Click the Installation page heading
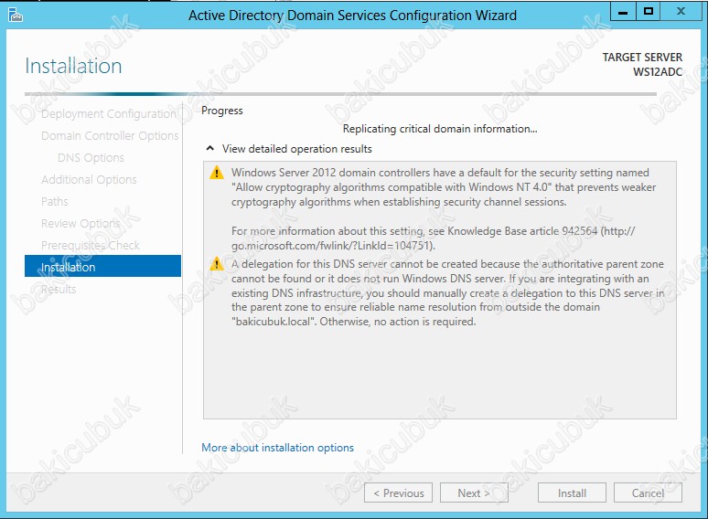Screen dimensions: 708x519 [73, 66]
